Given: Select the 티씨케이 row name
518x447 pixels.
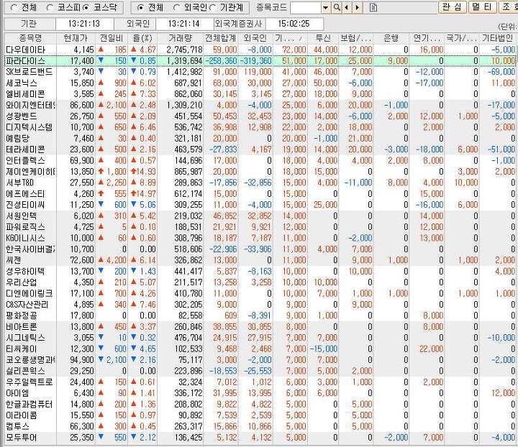Looking at the screenshot, I should pos(22,349).
